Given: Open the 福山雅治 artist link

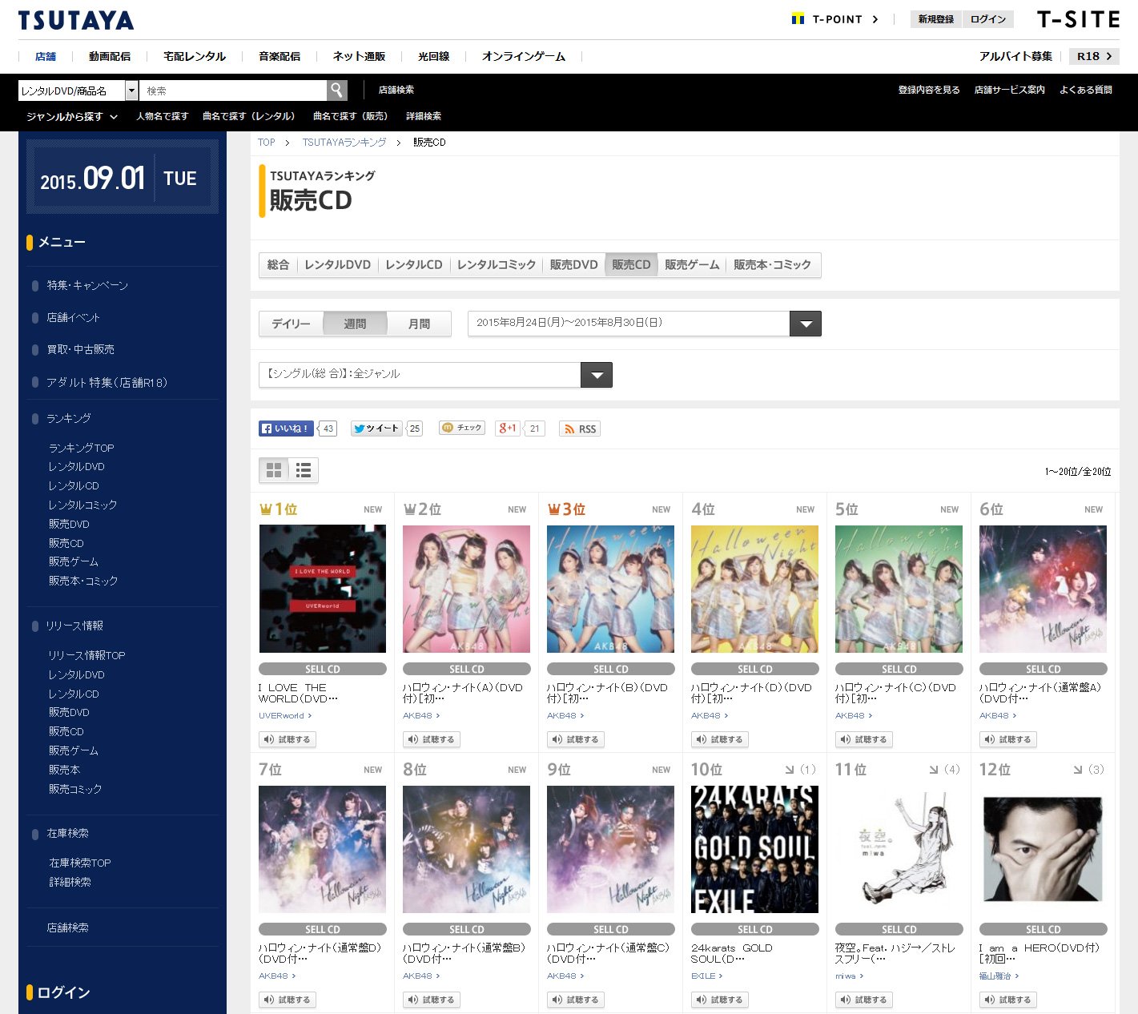Looking at the screenshot, I should click(999, 976).
